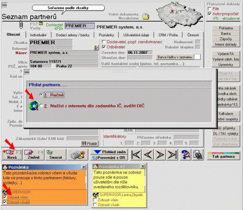Viewport: 243px width, 210px height.
Task: Click the Tok partnera button
Action: tap(223, 156)
